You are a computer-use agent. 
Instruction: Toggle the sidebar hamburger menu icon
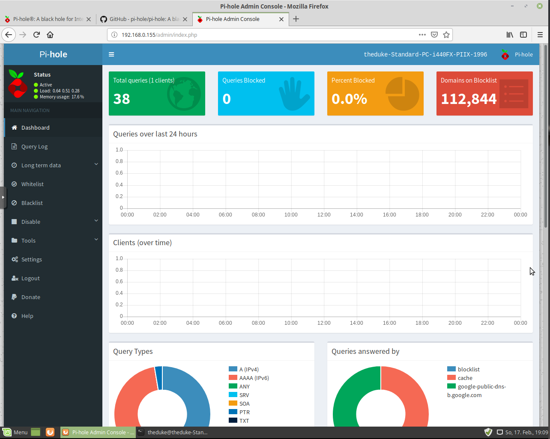click(x=111, y=54)
